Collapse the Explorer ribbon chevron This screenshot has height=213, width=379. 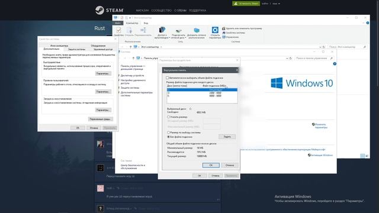point(364,23)
